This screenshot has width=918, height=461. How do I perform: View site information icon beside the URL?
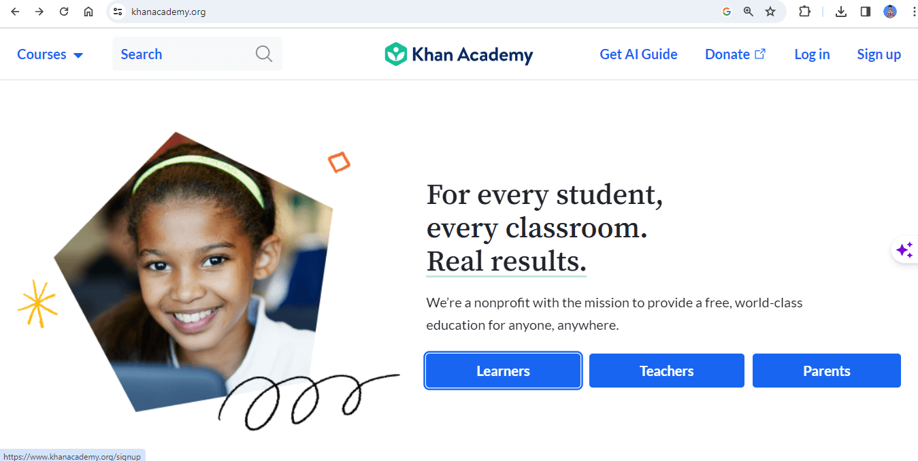point(118,12)
